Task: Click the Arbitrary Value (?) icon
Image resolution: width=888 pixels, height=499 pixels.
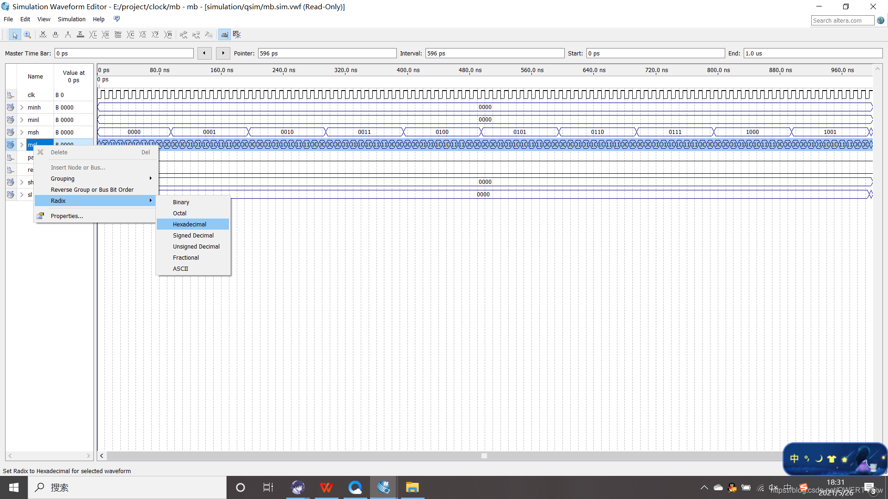Action: pyautogui.click(x=155, y=35)
